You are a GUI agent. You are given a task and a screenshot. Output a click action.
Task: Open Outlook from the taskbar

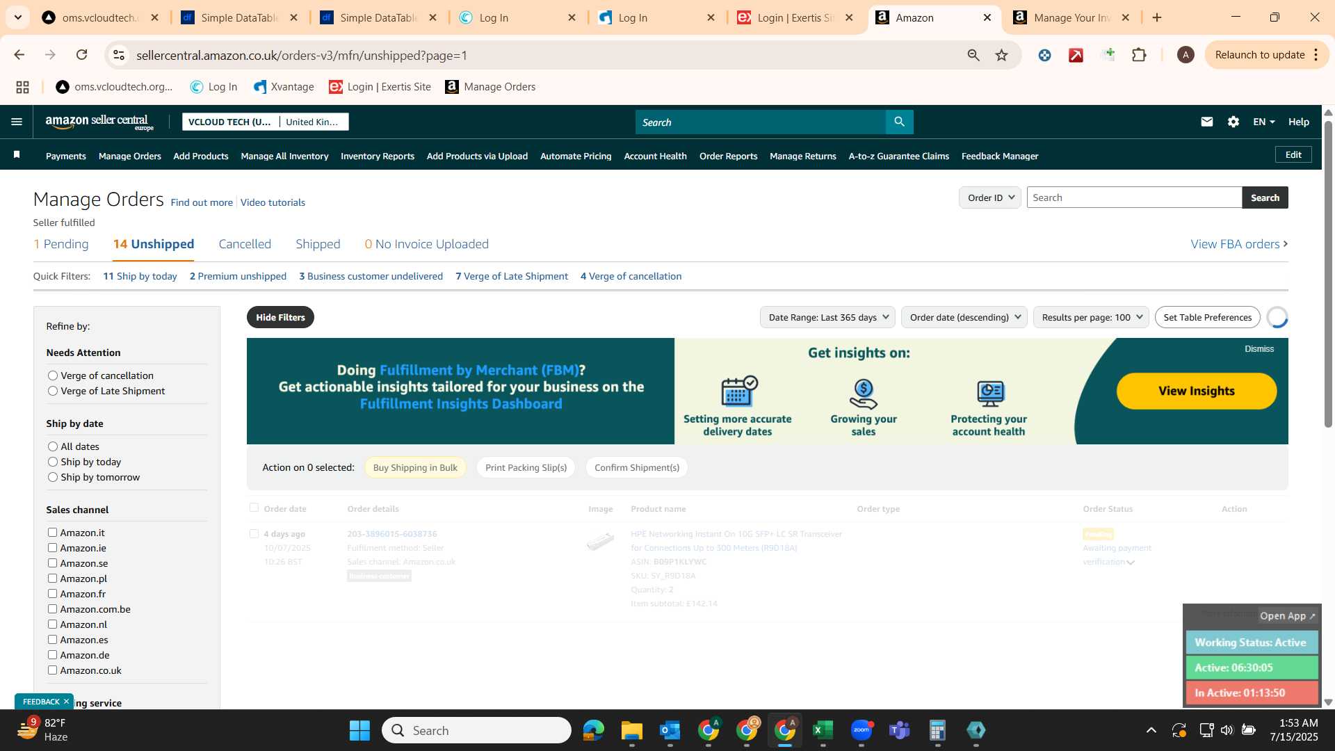pyautogui.click(x=670, y=730)
